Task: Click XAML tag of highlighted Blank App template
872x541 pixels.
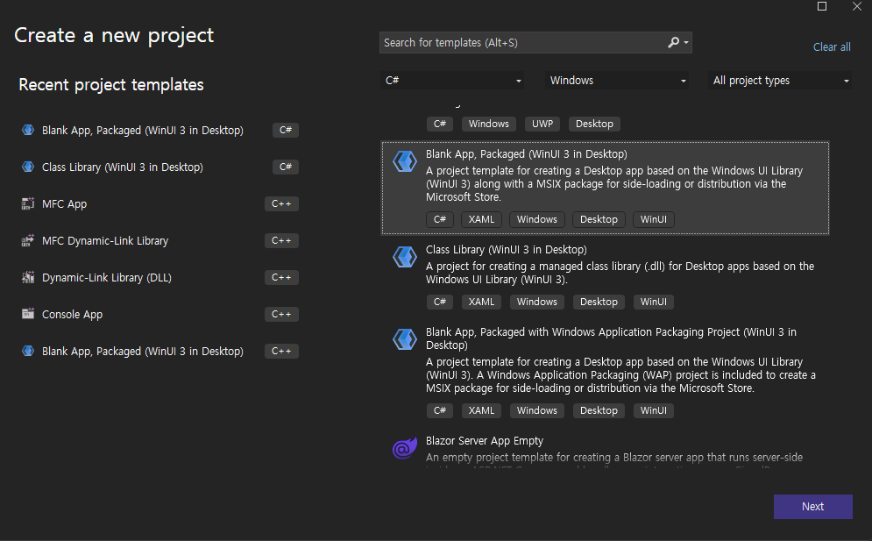Action: coord(481,219)
